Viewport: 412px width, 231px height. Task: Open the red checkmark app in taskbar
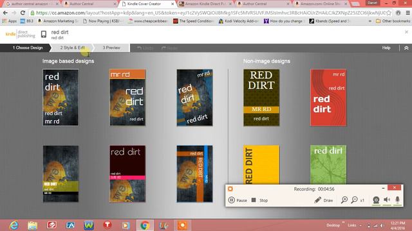[x=51, y=225]
